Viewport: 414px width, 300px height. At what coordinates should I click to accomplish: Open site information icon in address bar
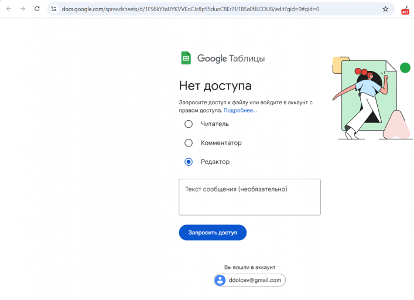54,9
